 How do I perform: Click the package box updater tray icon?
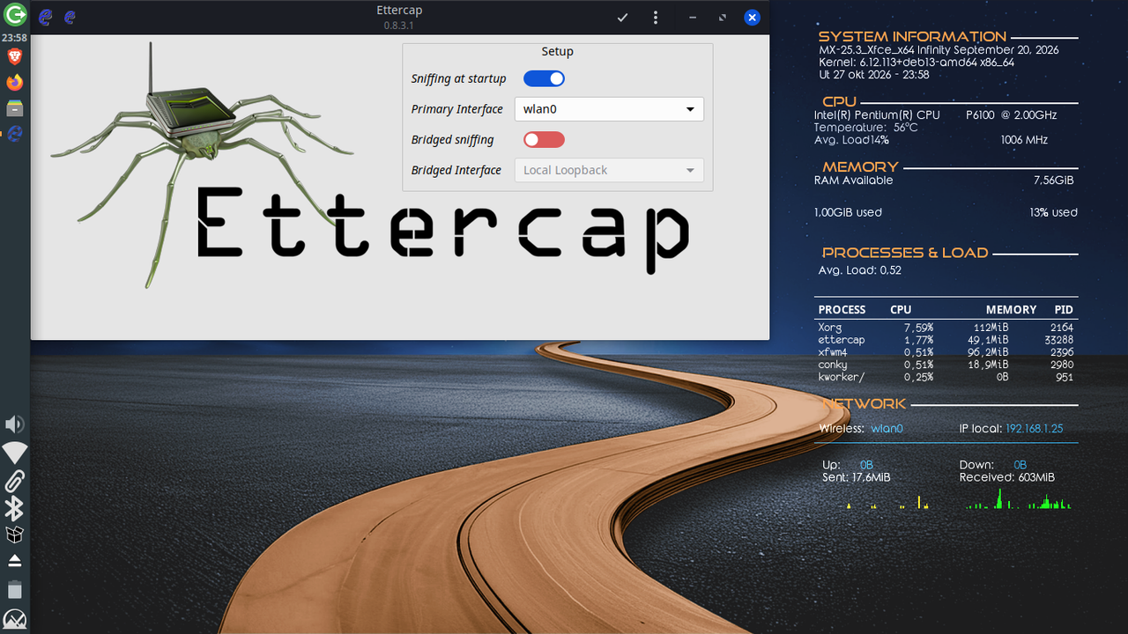[14, 534]
